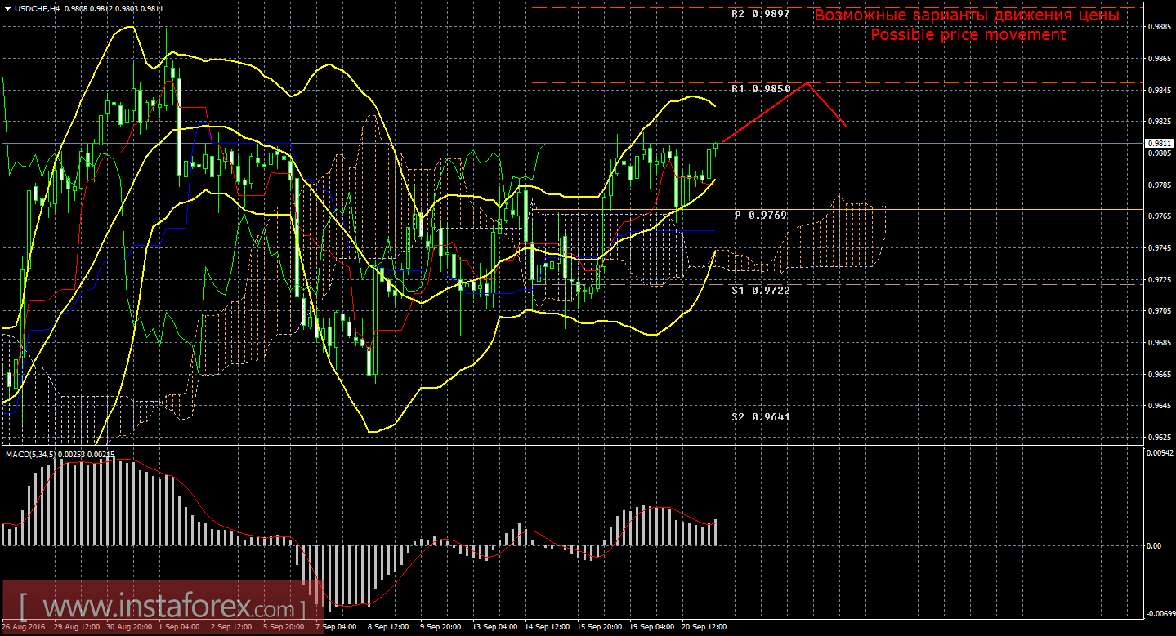Click the USDCHF,H4 chart symbol label
Image resolution: width=1176 pixels, height=636 pixels.
point(36,8)
